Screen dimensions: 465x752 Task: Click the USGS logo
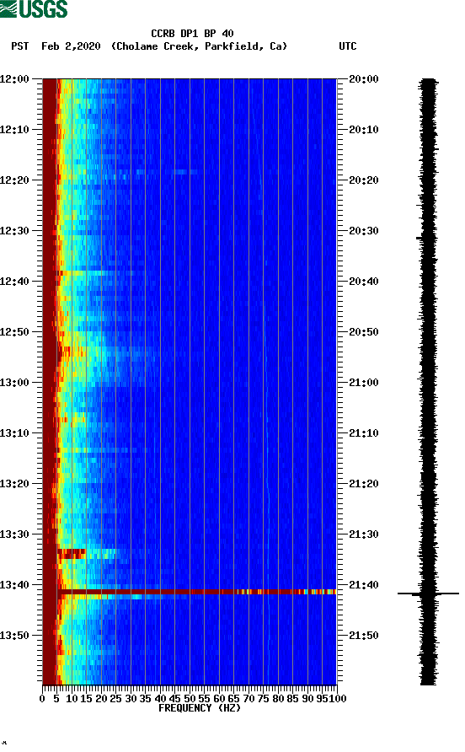(x=34, y=8)
